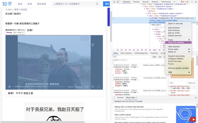The width and height of the screenshot is (198, 123).
Task: Open the Properties pane tab
Action: coord(154,53)
